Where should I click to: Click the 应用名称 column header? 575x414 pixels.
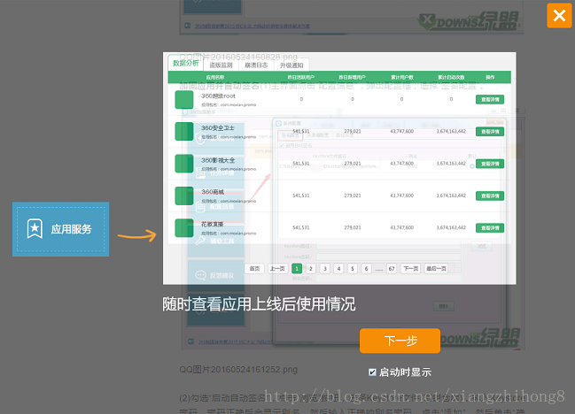coord(215,77)
